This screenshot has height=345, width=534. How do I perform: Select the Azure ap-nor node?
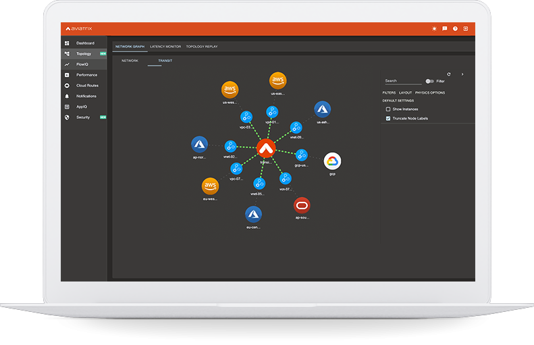(200, 144)
